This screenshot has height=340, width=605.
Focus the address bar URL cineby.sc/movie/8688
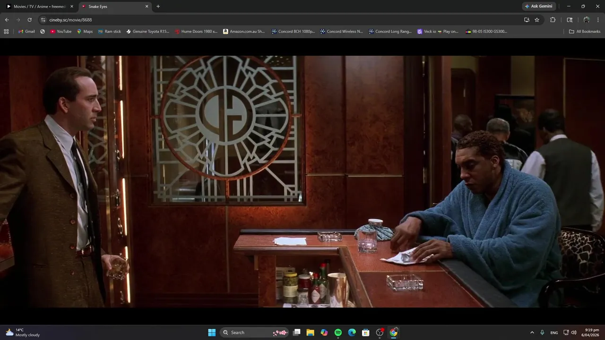70,20
